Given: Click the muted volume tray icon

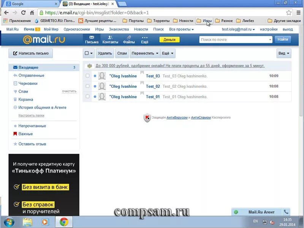Looking at the screenshot, I should point(272,222).
